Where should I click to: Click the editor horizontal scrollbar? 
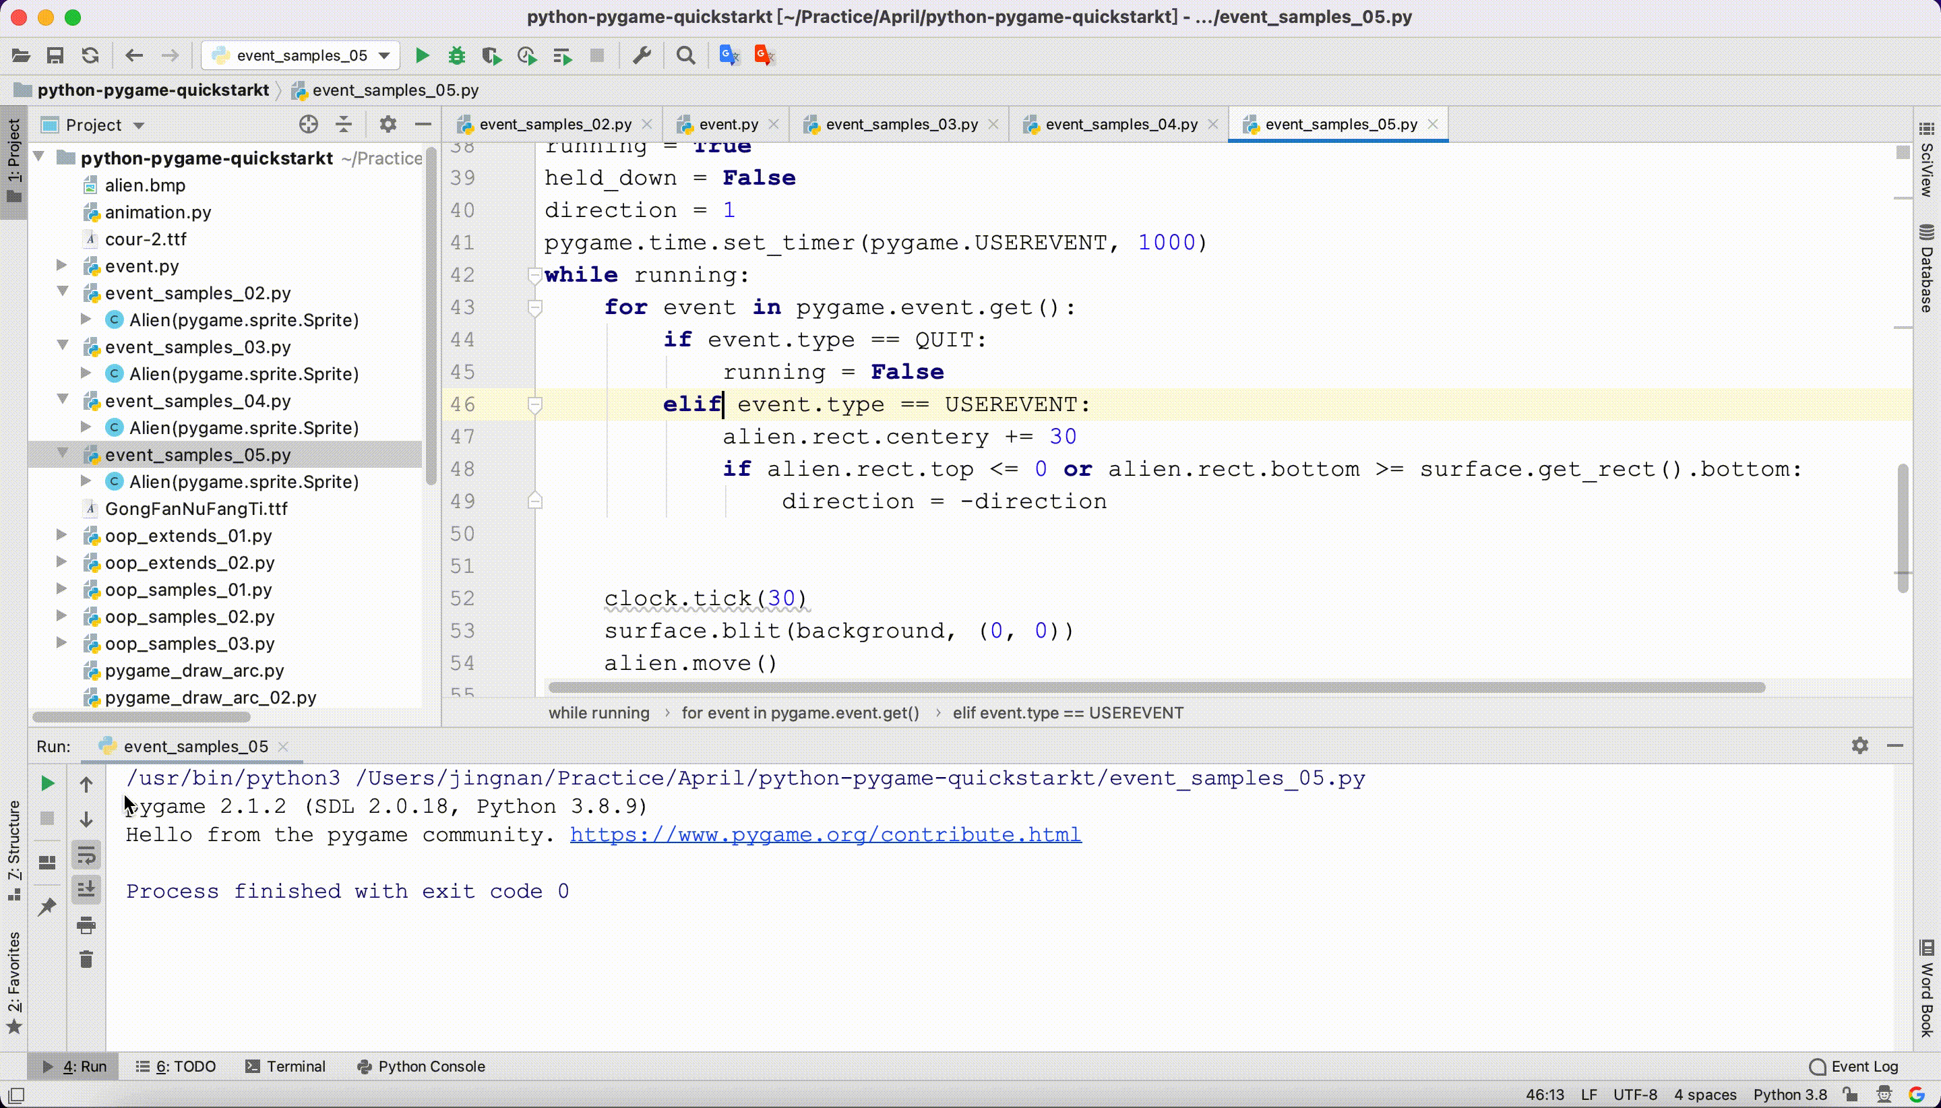[x=1155, y=687]
